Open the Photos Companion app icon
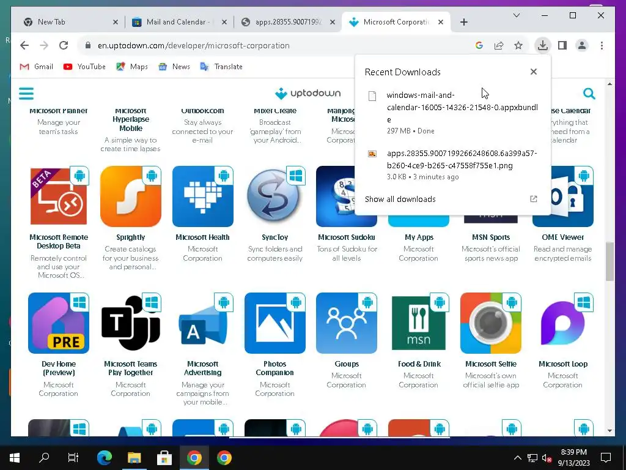The height and width of the screenshot is (470, 626). tap(274, 323)
